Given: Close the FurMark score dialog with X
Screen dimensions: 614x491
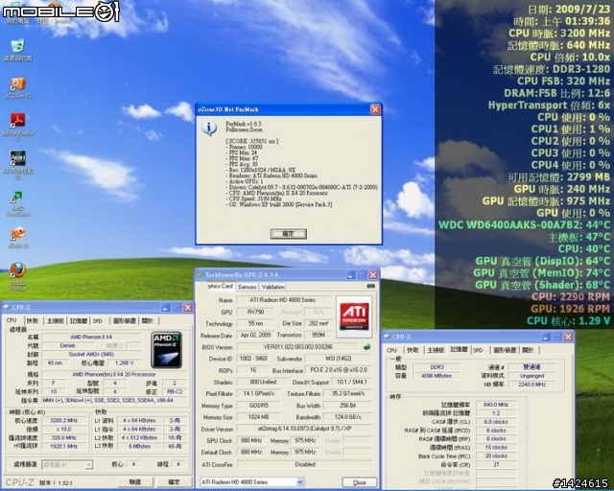Looking at the screenshot, I should click(x=375, y=109).
